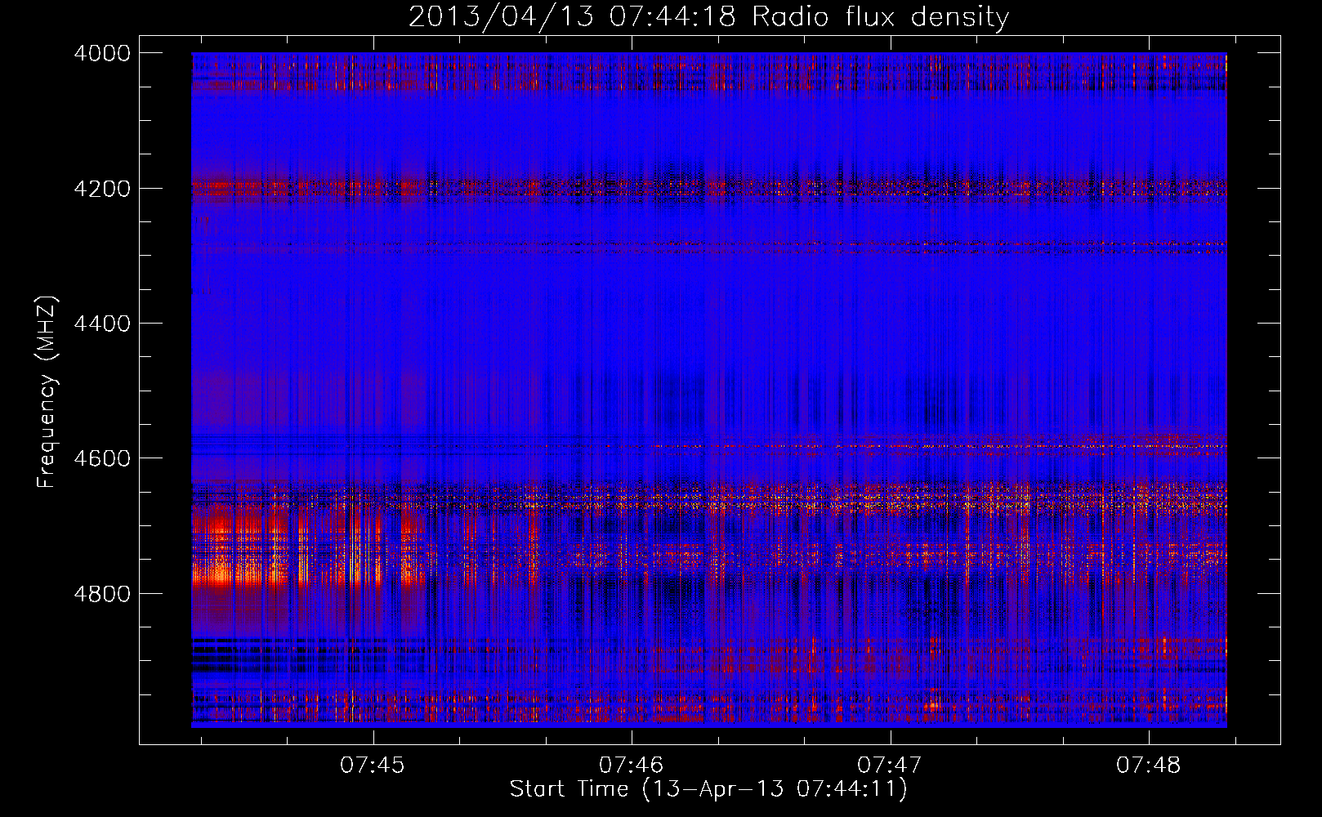The height and width of the screenshot is (817, 1322).
Task: Click the 4400 frequency axis label
Action: click(x=102, y=324)
